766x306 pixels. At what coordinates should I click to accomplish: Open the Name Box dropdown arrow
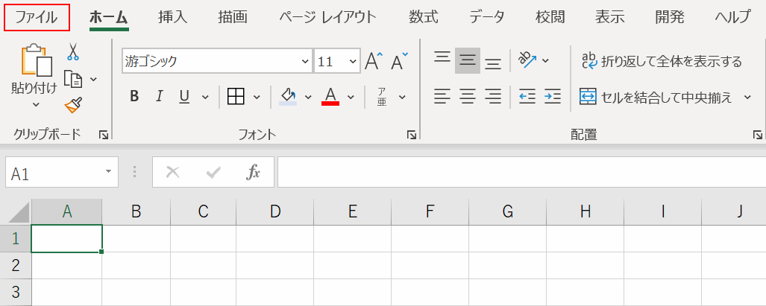tap(109, 173)
